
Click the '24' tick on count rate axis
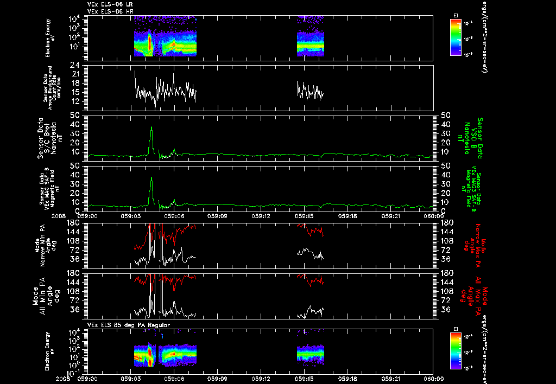75,65
